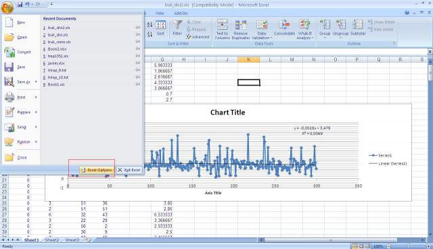
Task: Click the Data Validation icon
Action: 262,25
